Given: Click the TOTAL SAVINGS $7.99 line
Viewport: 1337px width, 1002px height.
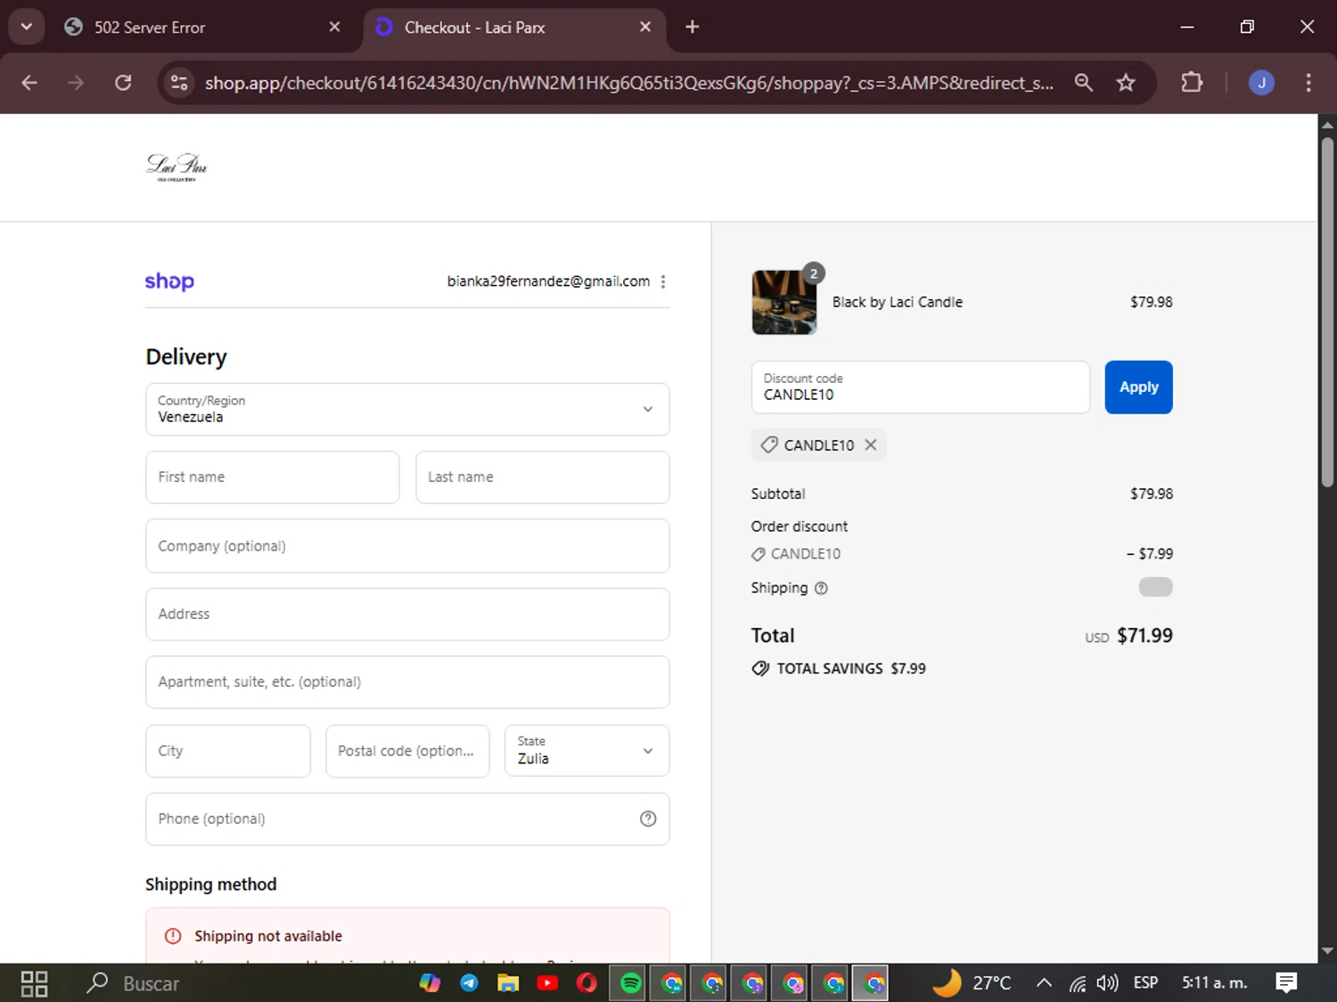Looking at the screenshot, I should pos(839,669).
